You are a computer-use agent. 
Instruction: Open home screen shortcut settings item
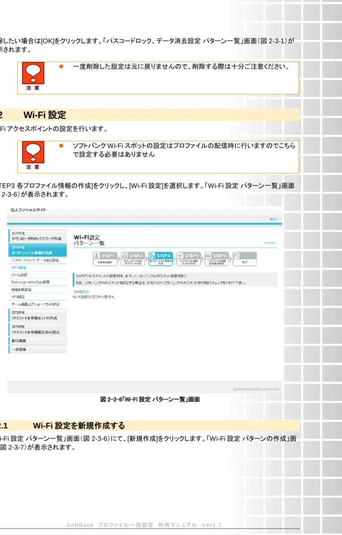[35, 304]
